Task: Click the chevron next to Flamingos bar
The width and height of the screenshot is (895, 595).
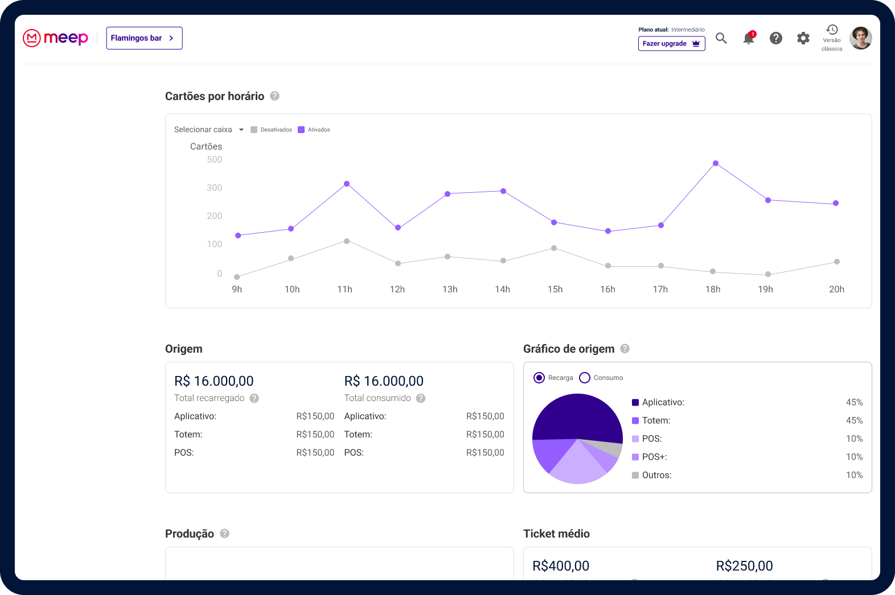Action: [171, 38]
